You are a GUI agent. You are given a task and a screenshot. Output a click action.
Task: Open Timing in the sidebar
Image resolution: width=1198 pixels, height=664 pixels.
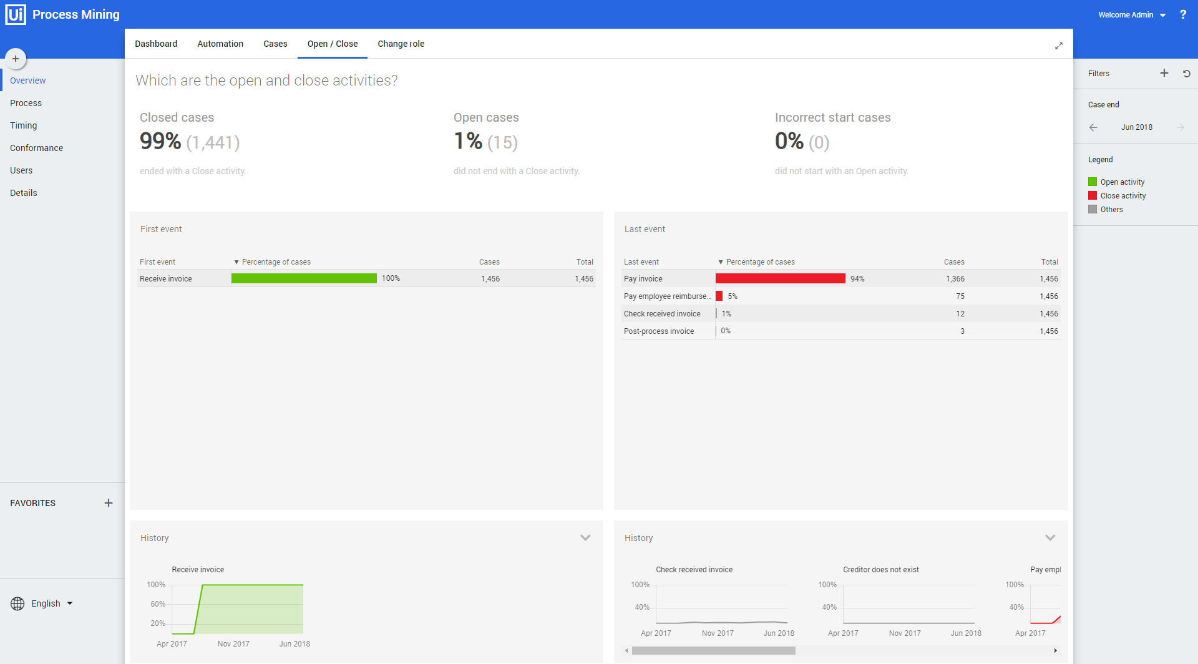pyautogui.click(x=23, y=125)
